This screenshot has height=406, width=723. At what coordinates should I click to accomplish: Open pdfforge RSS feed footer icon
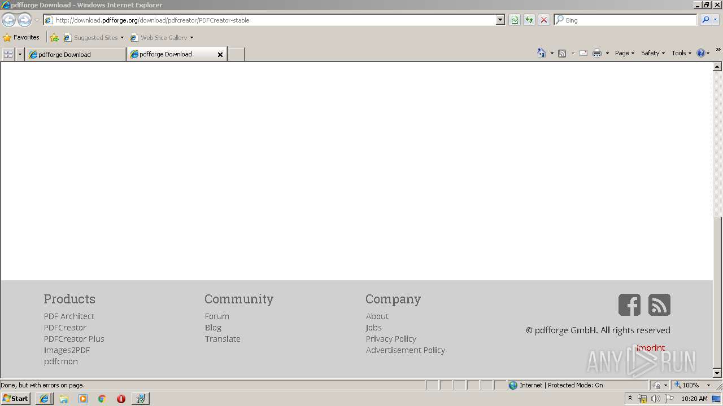click(x=659, y=304)
